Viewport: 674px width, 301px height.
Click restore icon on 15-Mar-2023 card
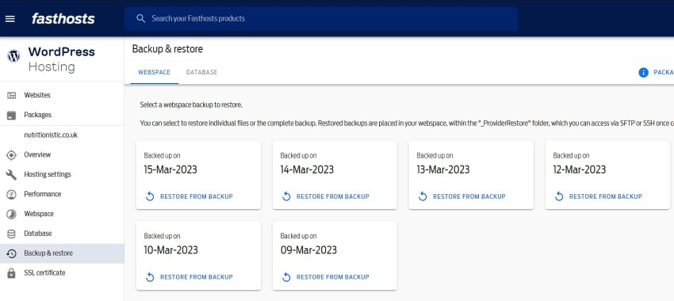(150, 196)
